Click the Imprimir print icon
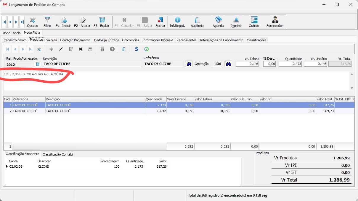The height and width of the screenshot is (201, 358). pos(236,22)
